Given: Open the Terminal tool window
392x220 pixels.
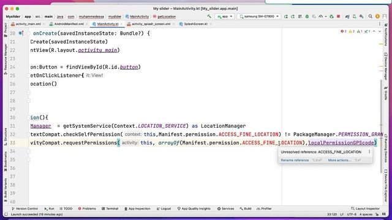Looking at the screenshot, I should 110,208.
